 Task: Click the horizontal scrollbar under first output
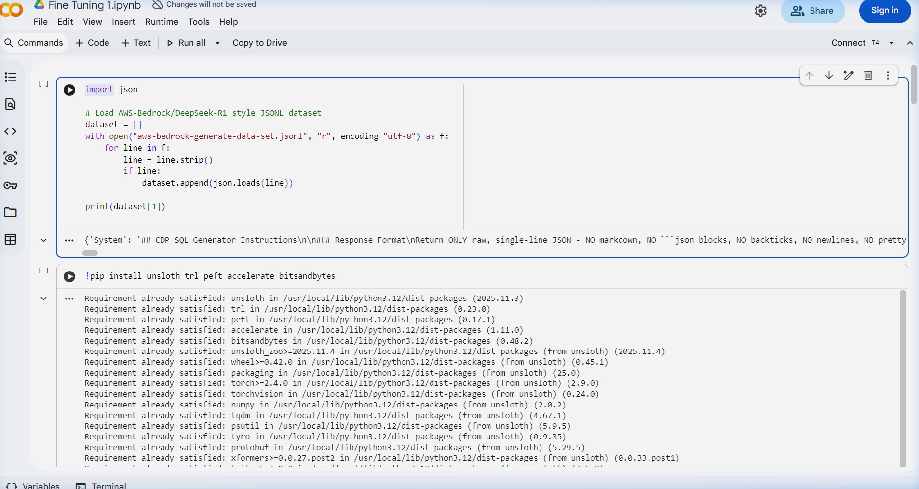pyautogui.click(x=90, y=253)
